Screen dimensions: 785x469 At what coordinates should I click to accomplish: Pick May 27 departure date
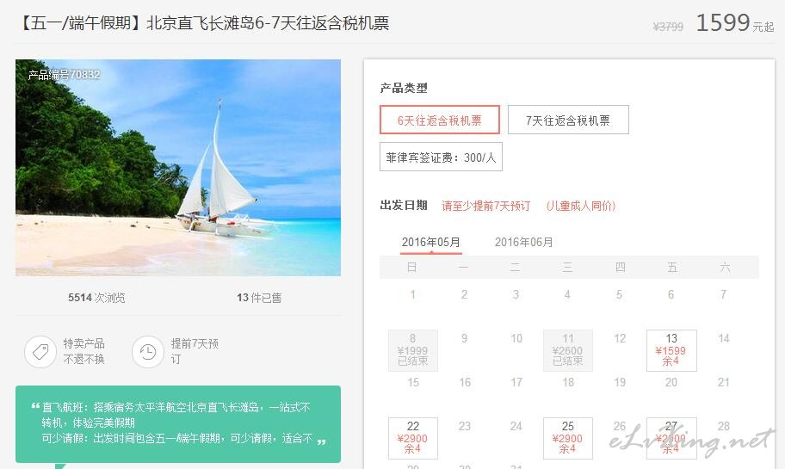pyautogui.click(x=671, y=438)
